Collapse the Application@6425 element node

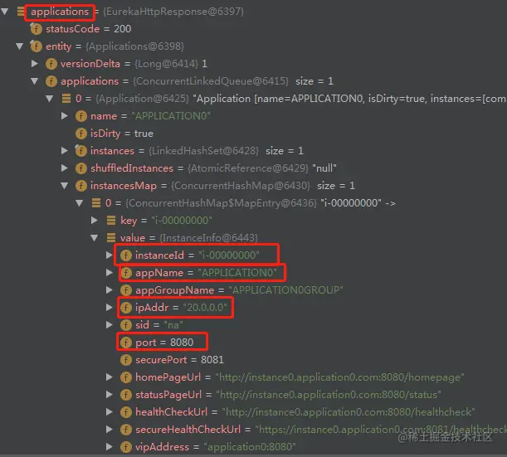click(x=50, y=99)
